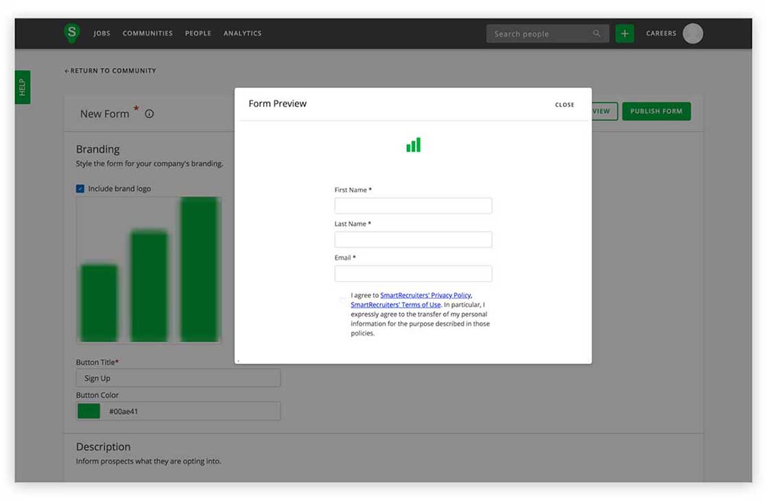
Task: Select the People navigation item
Action: click(198, 34)
